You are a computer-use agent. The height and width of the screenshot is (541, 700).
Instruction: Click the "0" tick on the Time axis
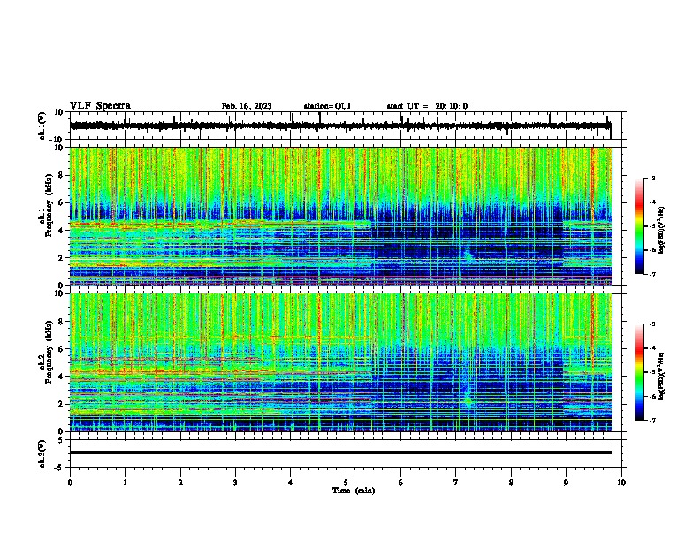[70, 483]
